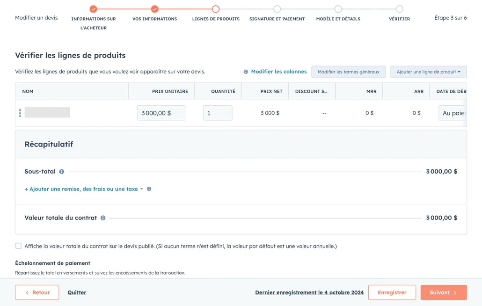Click the Quantité input field
The height and width of the screenshot is (306, 482).
(218, 113)
